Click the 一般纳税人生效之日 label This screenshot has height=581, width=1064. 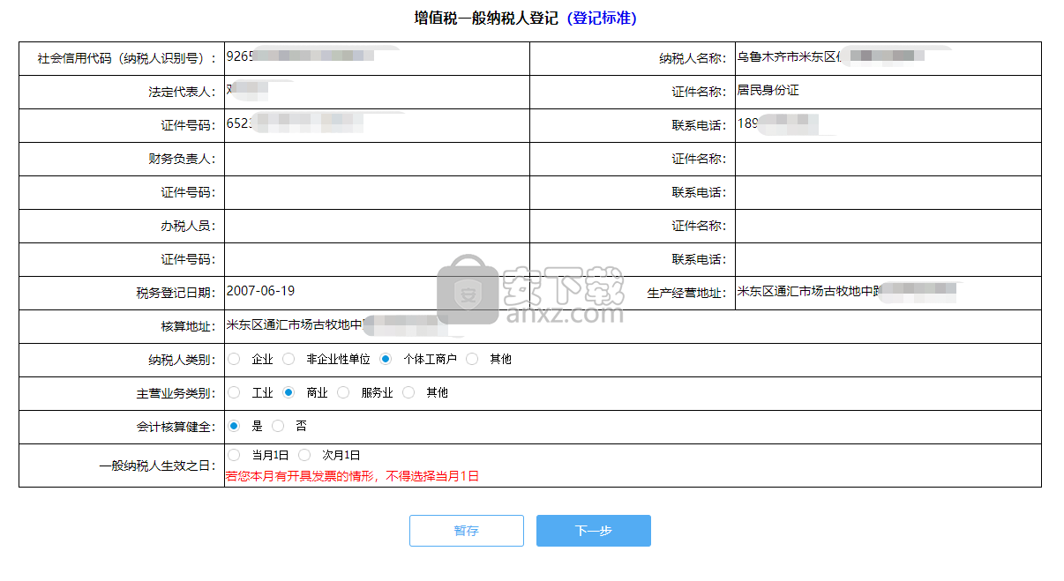point(157,466)
